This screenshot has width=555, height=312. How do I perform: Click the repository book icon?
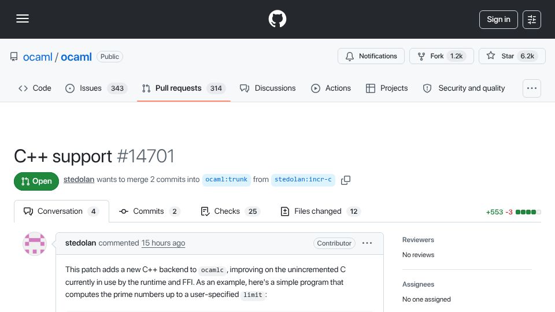14,57
